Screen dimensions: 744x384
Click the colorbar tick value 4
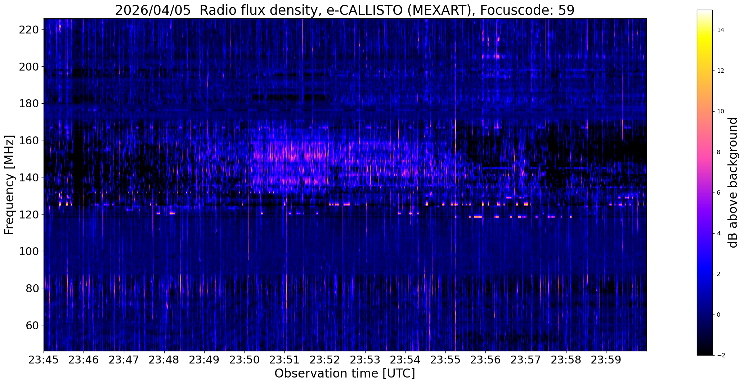click(x=719, y=234)
